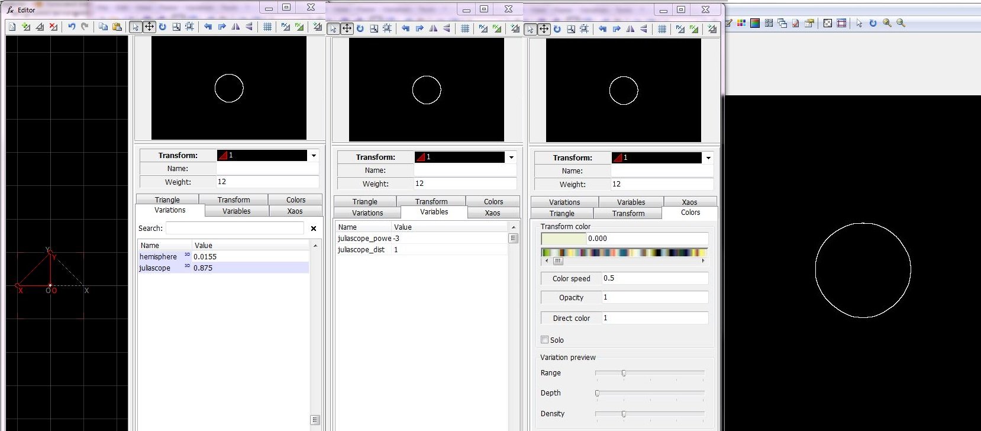981x431 pixels.
Task: Click Direct color value field
Action: pos(654,318)
